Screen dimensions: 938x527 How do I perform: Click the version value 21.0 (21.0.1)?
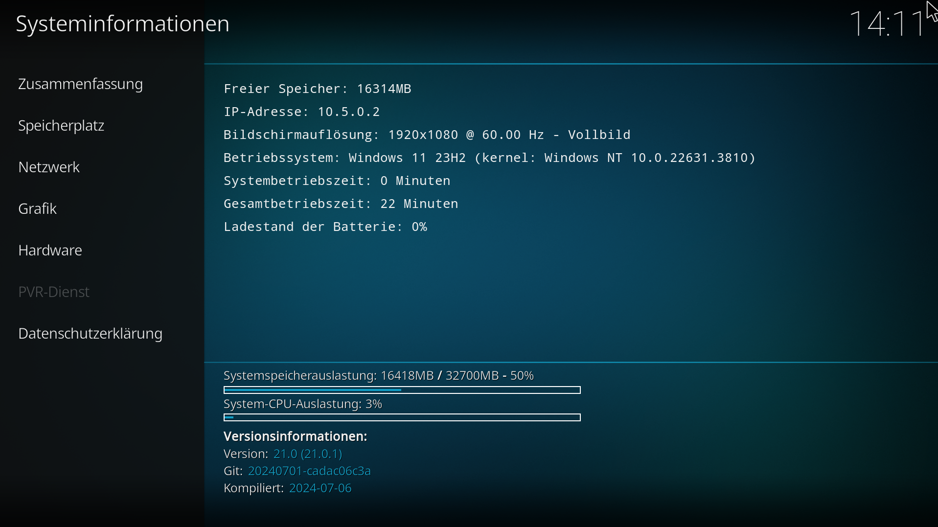(x=308, y=454)
